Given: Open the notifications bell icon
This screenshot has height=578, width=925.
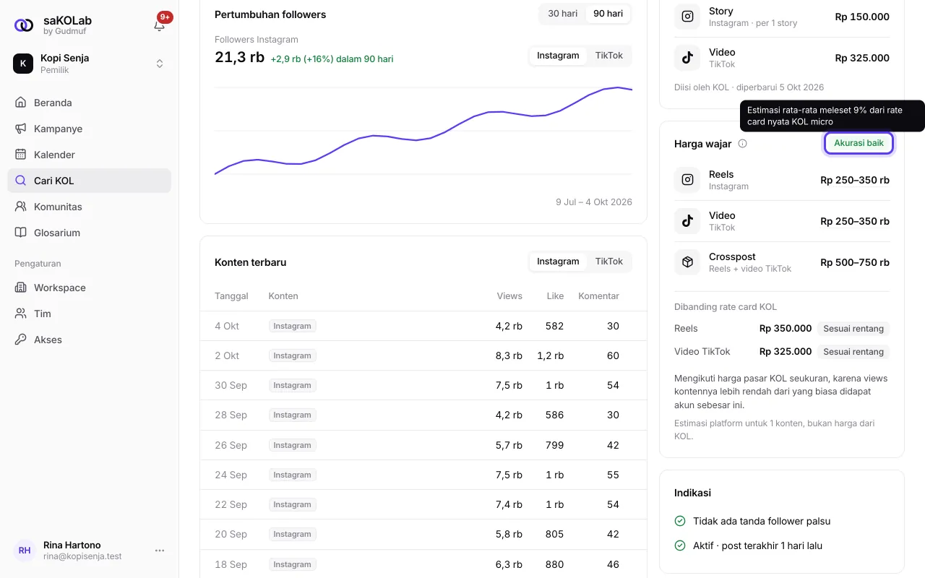Looking at the screenshot, I should 159,25.
